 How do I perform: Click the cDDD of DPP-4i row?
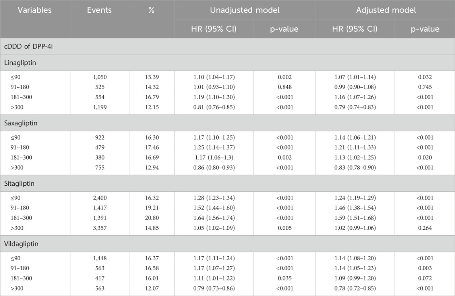coord(227,46)
